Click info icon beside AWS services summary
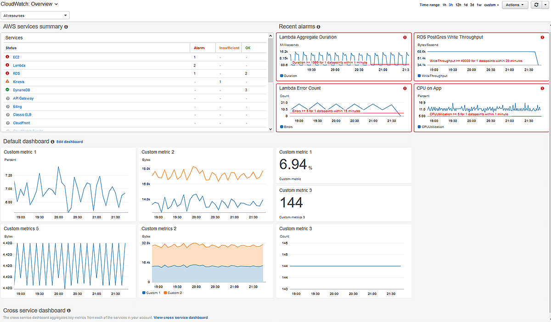This screenshot has height=322, width=551. click(x=66, y=27)
